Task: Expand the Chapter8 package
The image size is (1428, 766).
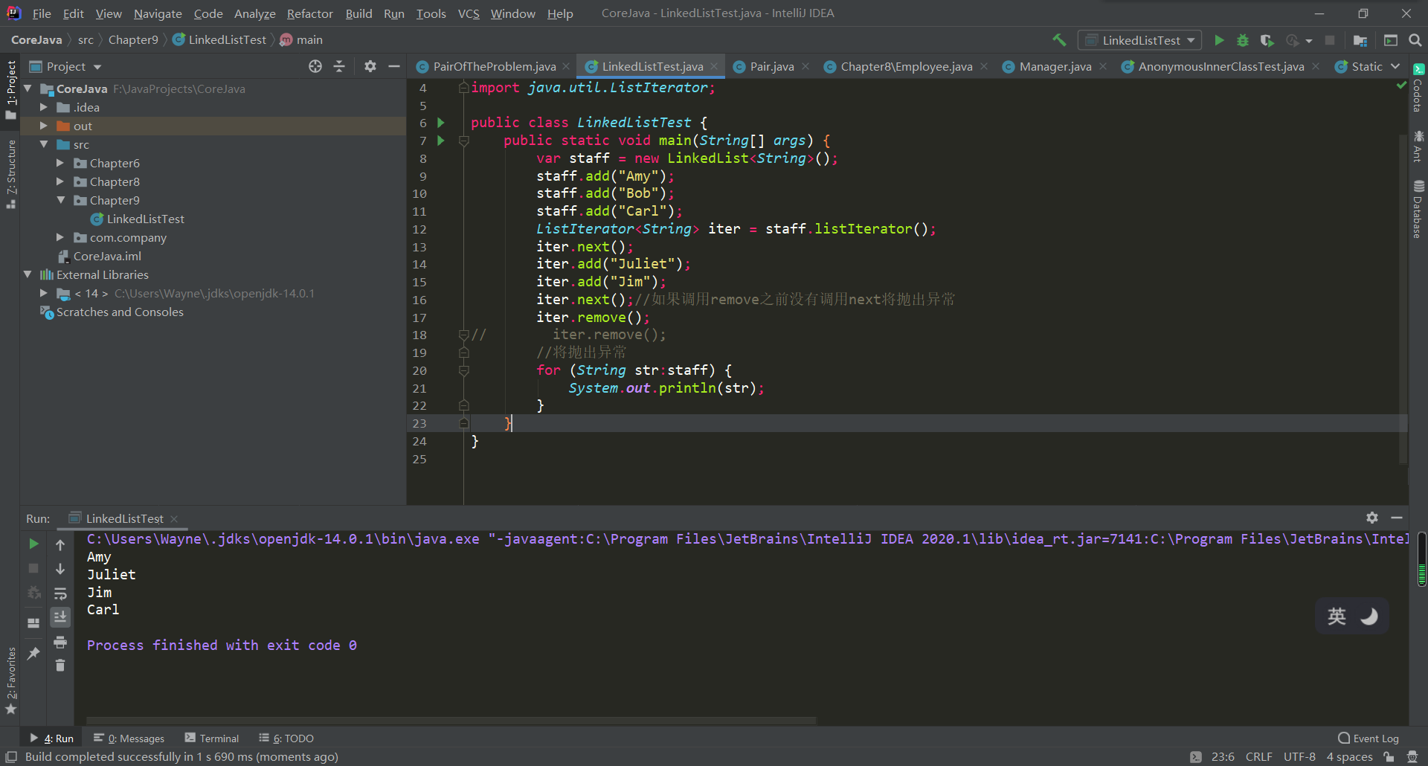Action: tap(60, 181)
